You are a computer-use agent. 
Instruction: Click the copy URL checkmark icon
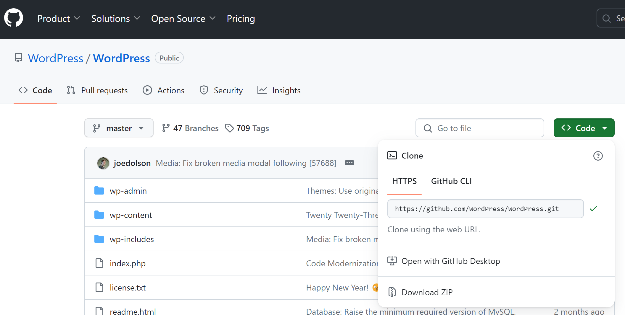tap(593, 209)
